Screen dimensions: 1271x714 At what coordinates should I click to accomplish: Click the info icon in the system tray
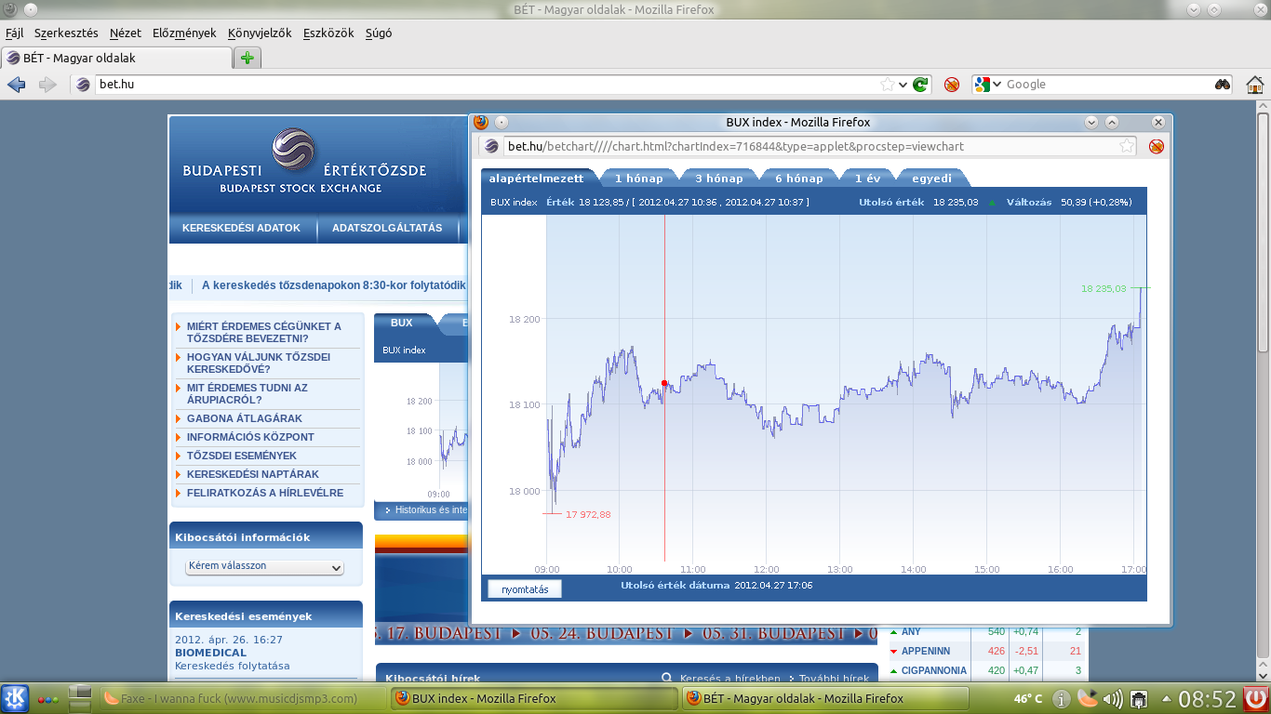[1062, 698]
